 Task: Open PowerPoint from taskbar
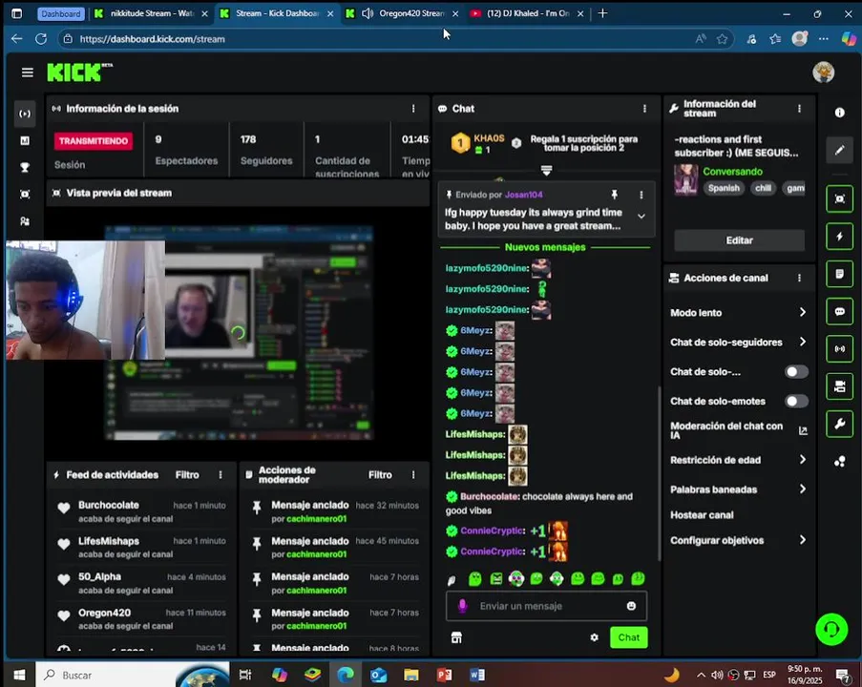click(444, 675)
